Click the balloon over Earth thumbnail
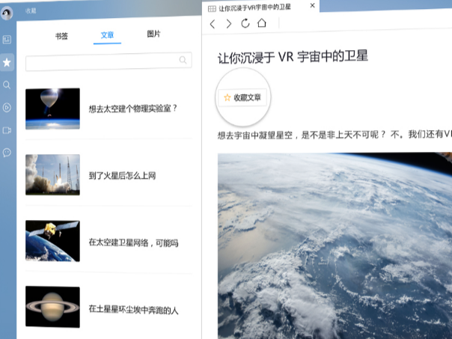 (52, 109)
